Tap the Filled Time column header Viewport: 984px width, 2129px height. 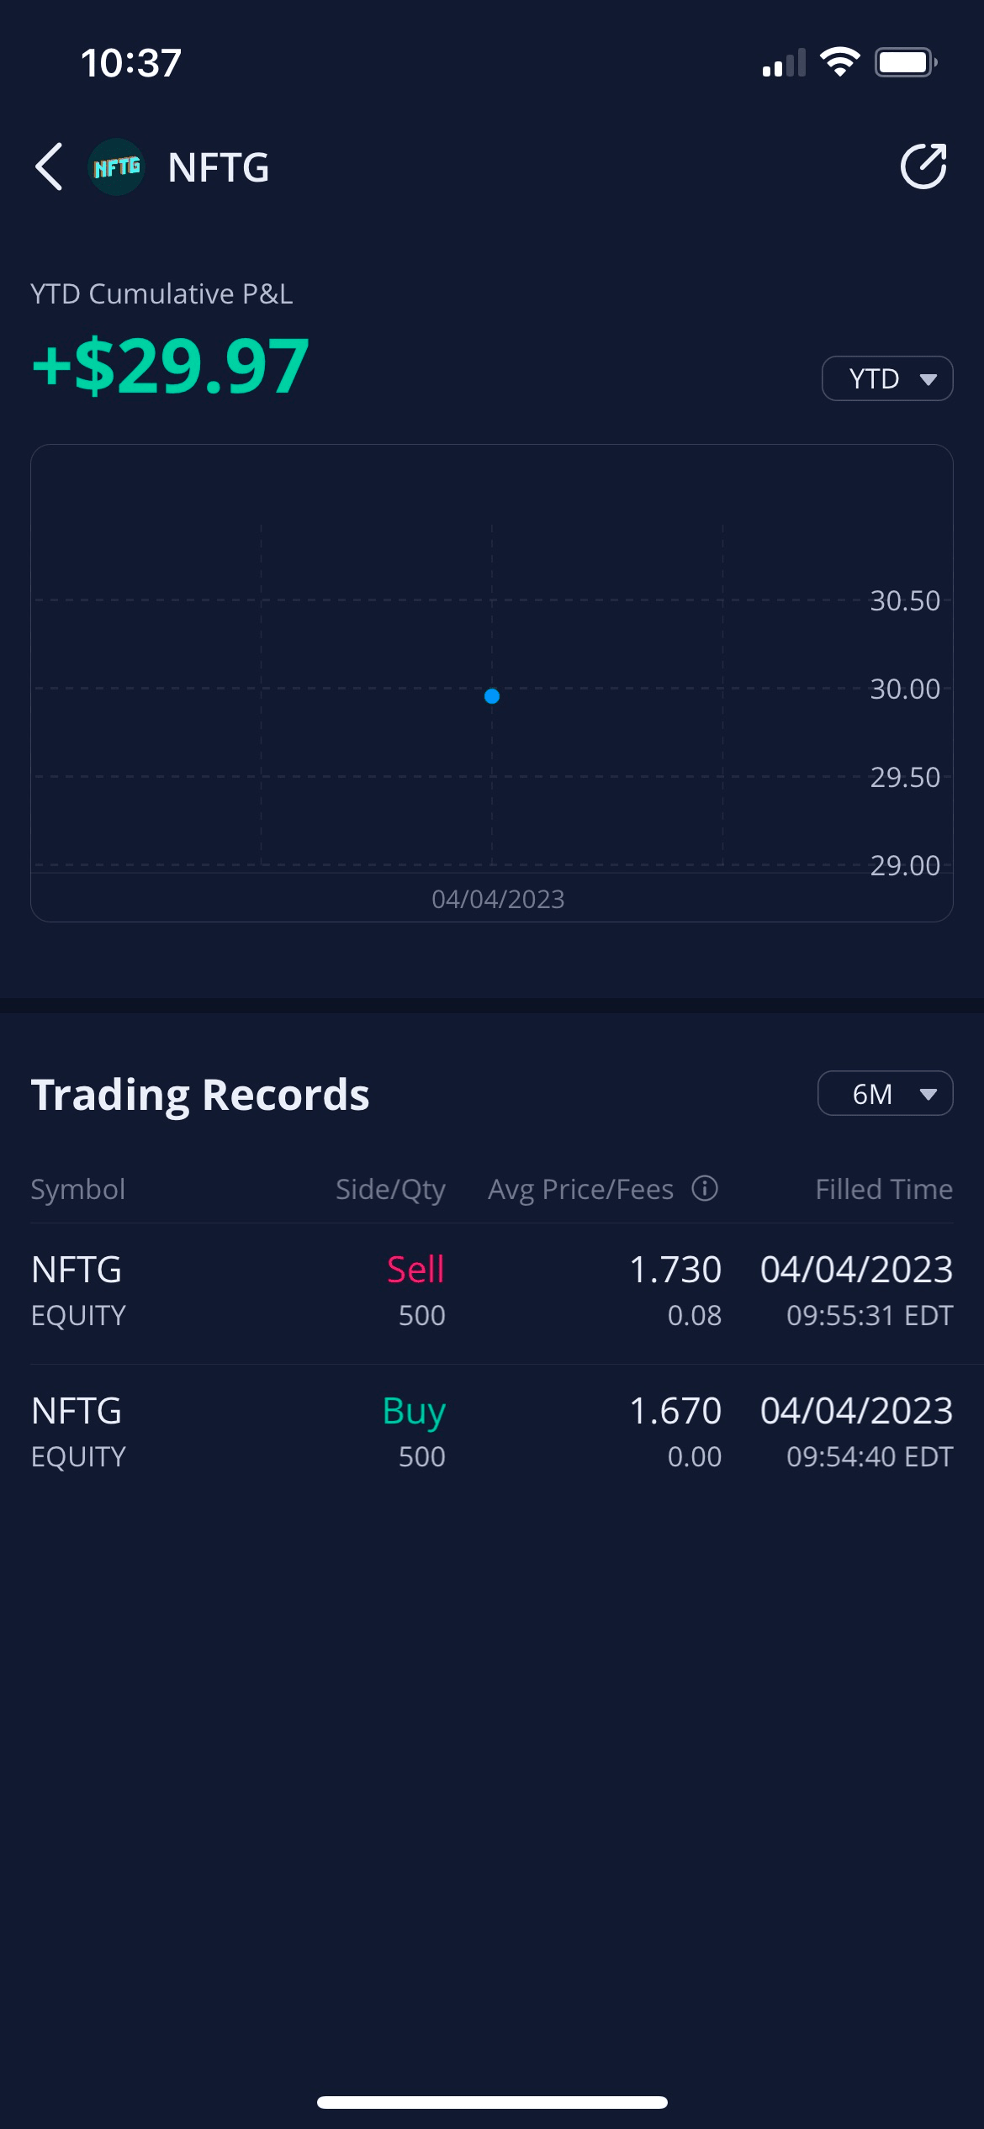[x=884, y=1189]
